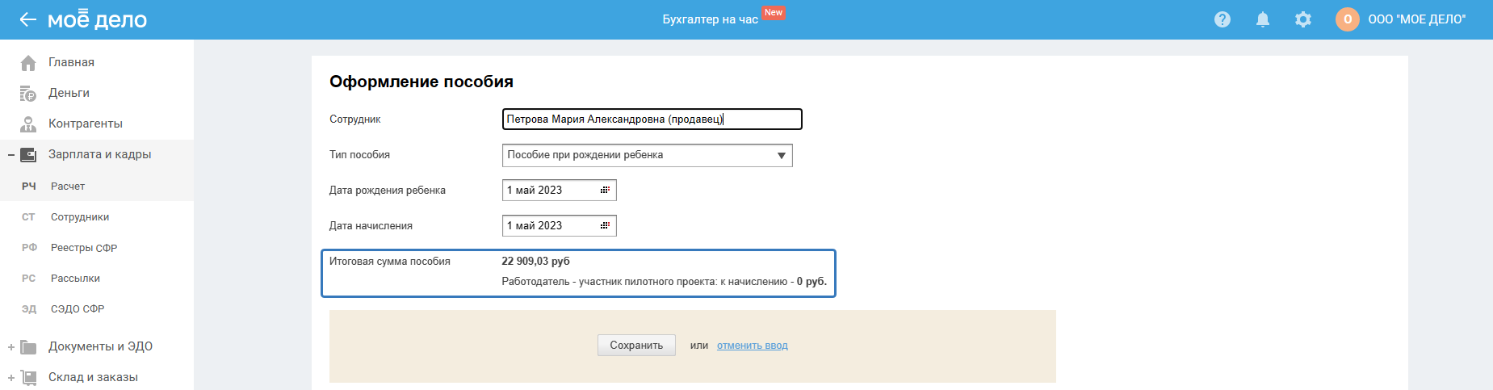Focus the Сотрудник input field

tap(652, 120)
